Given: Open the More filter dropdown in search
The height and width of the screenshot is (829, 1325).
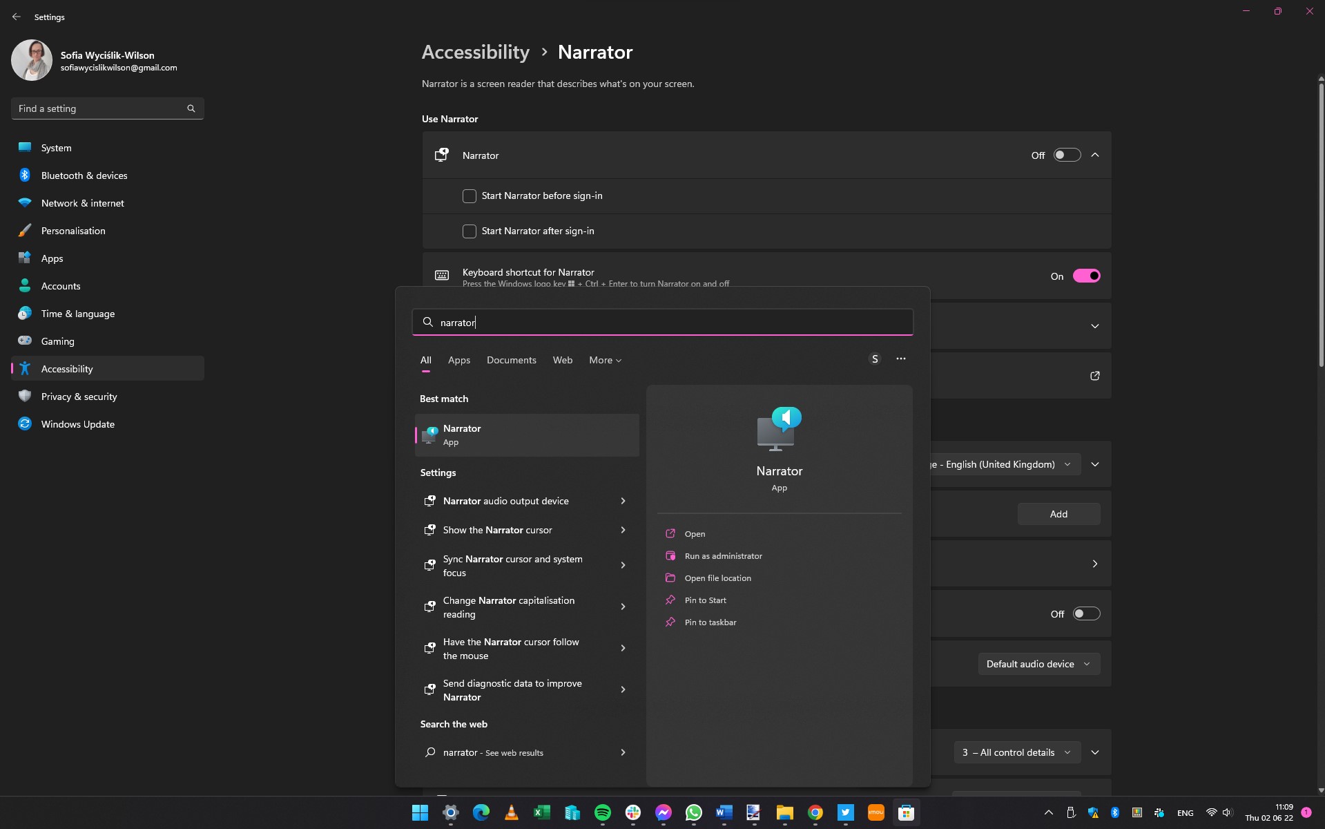Looking at the screenshot, I should click(x=605, y=360).
